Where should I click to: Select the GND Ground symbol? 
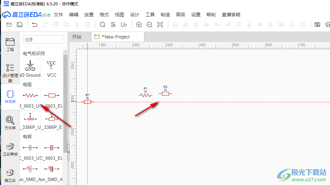30,69
